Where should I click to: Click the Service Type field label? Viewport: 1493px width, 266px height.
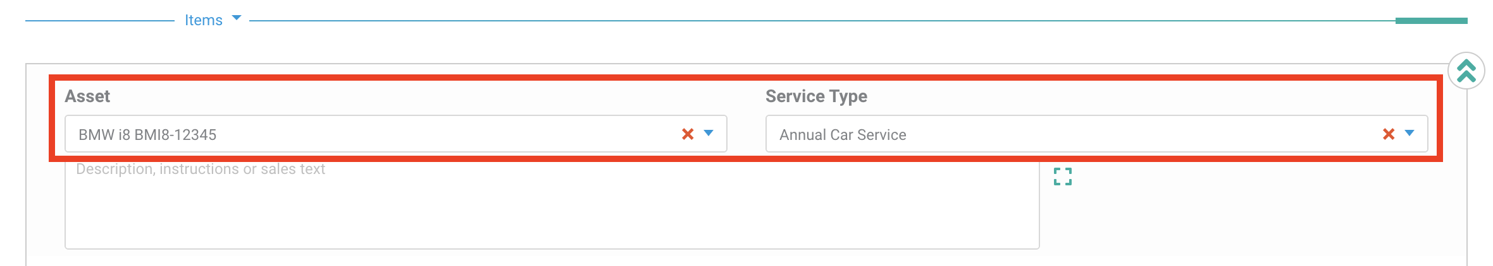click(816, 96)
